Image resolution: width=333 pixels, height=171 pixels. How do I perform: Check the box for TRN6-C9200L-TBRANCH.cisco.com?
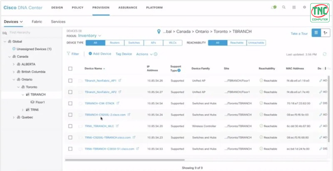coord(70,137)
